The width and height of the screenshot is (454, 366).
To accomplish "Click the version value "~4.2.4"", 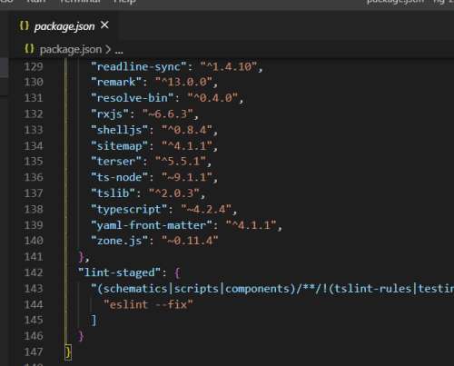I will coord(207,209).
